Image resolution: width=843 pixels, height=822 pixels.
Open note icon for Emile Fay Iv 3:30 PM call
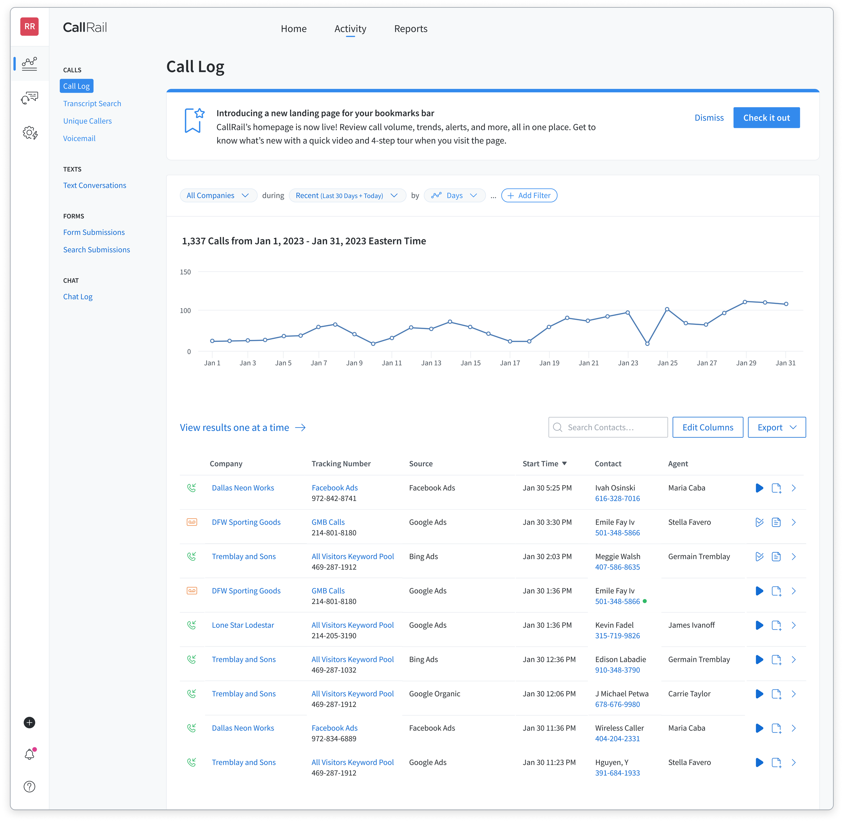tap(776, 522)
